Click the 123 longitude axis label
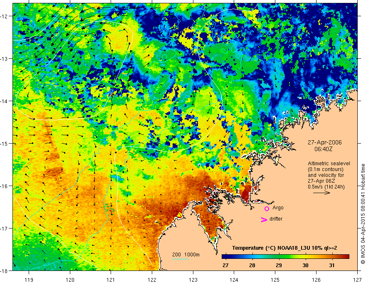Image resolution: width=366 pixels, height=283 pixels. [x=193, y=280]
